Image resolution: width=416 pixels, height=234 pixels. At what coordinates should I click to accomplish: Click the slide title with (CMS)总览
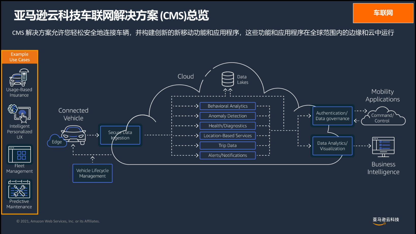111,15
